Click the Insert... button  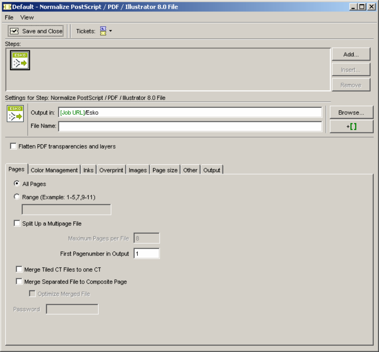tap(351, 70)
